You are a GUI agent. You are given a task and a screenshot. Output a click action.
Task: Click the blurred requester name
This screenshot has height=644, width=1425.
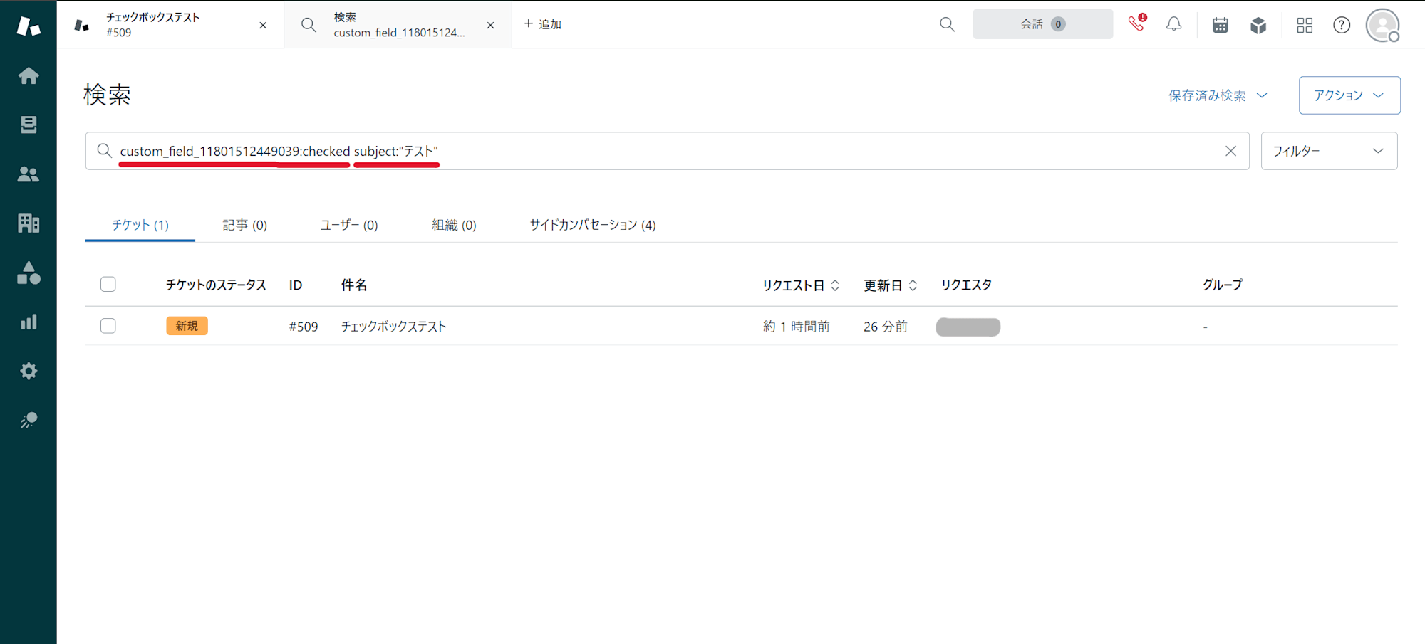968,327
